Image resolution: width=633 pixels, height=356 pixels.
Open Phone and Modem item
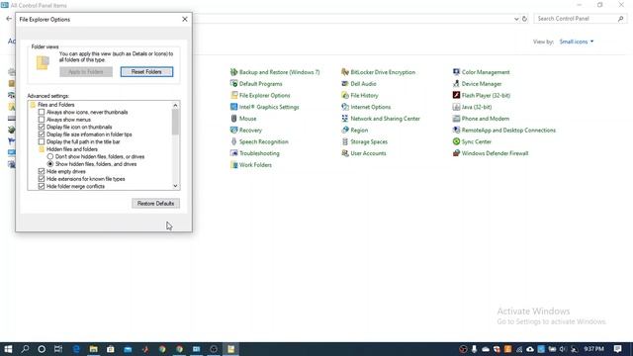(481, 119)
